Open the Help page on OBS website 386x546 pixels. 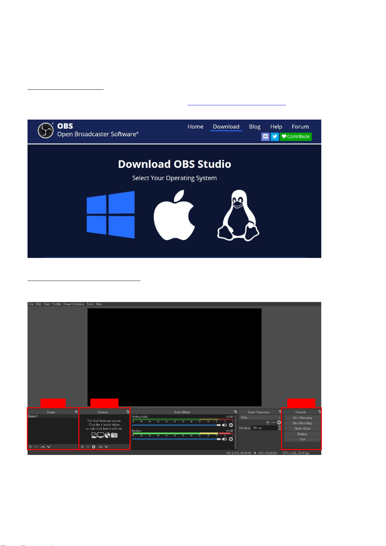tap(276, 127)
